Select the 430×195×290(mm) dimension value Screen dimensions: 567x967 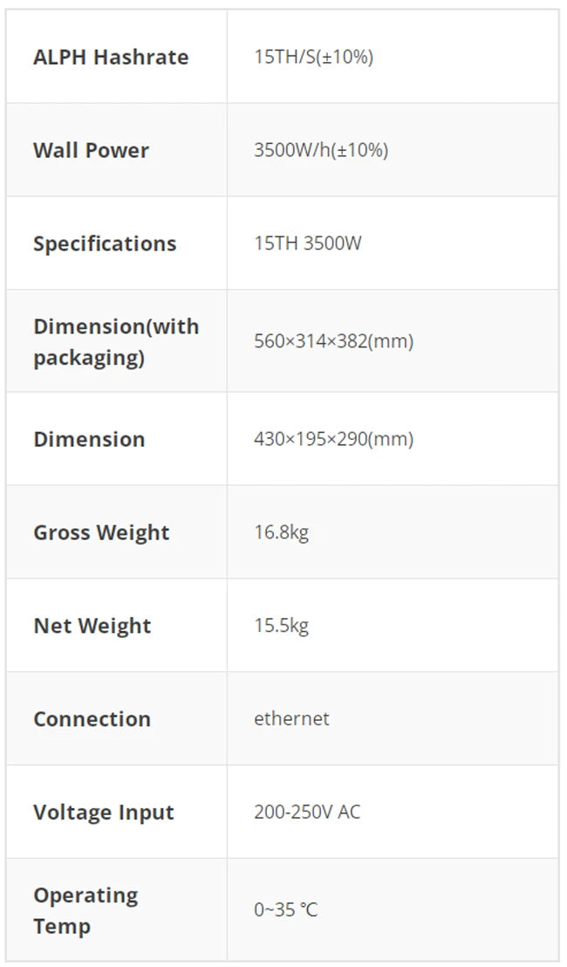(333, 439)
